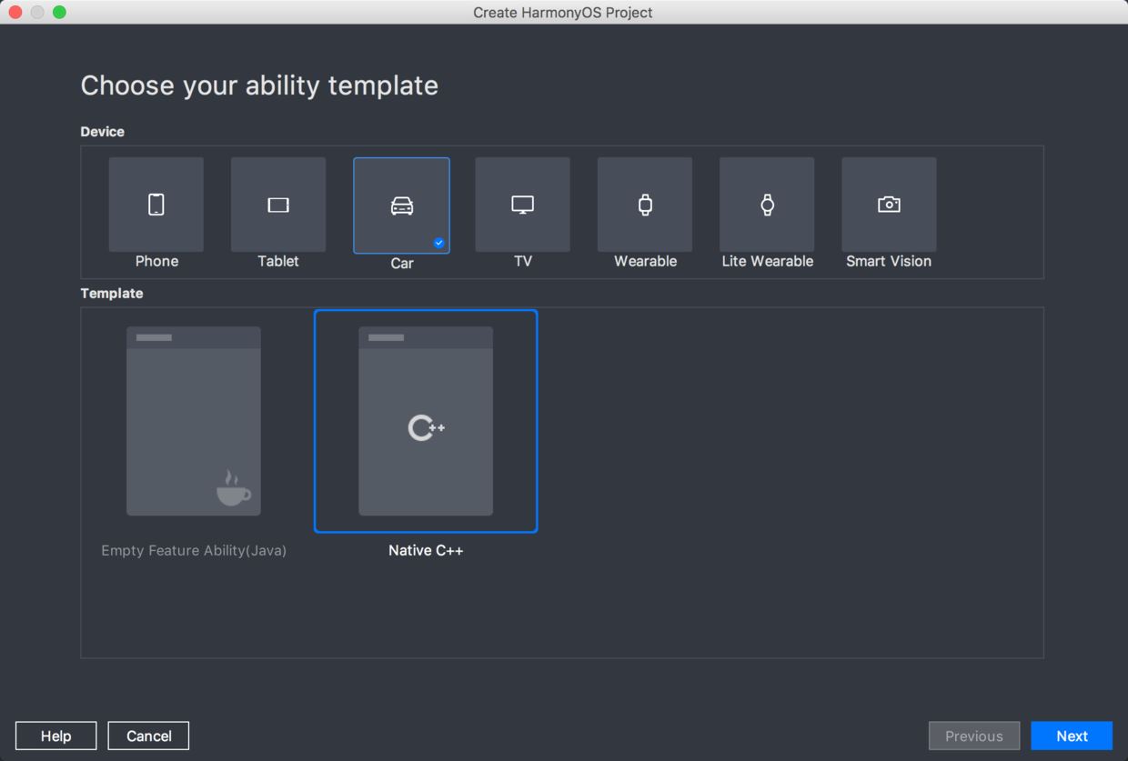Screen dimensions: 1128x761
Task: Click the C++ logo in template
Action: (x=426, y=427)
